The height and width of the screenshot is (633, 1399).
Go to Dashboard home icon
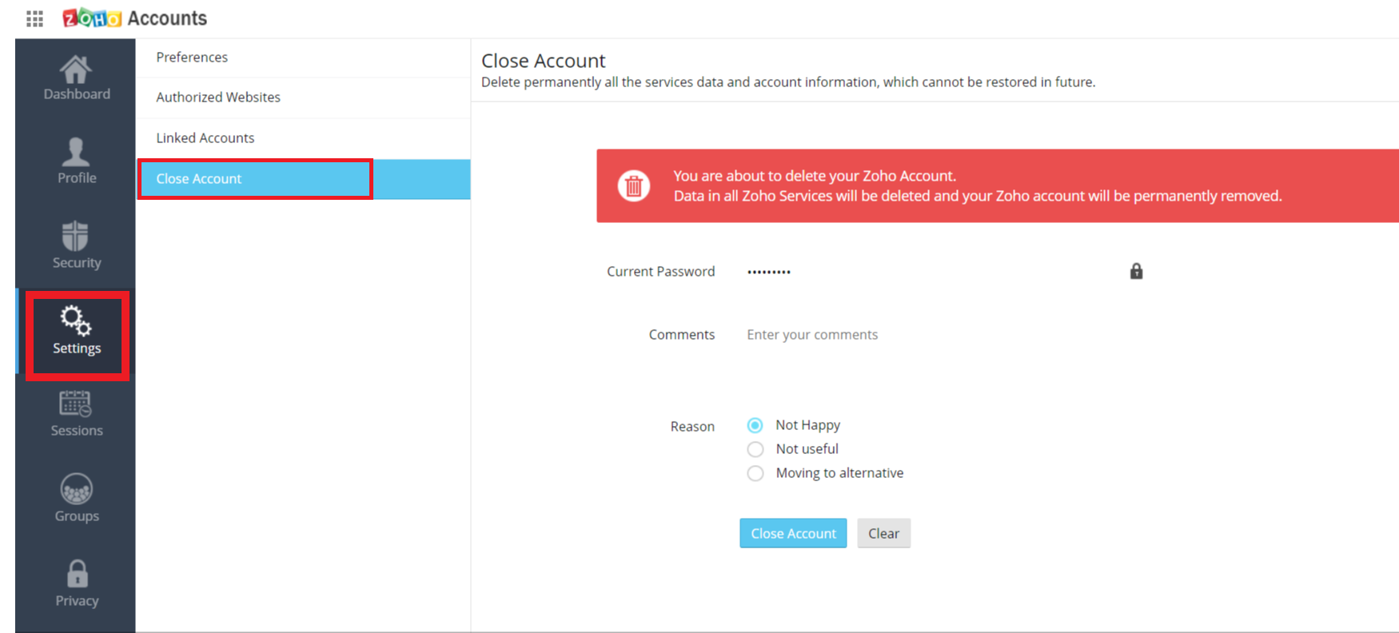click(x=76, y=70)
